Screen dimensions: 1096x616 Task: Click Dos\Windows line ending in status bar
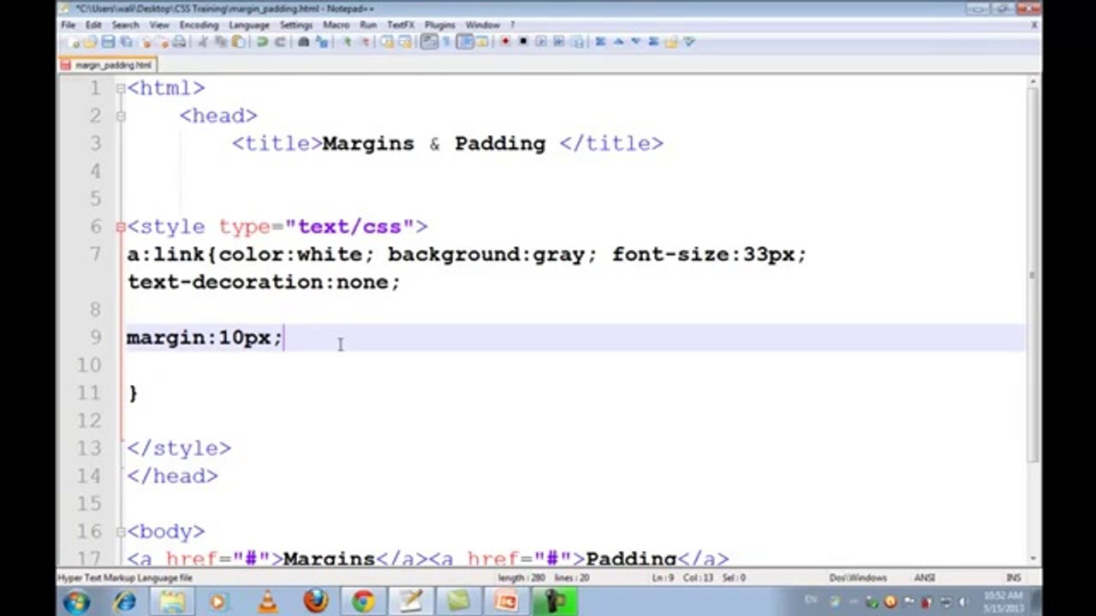[x=857, y=577]
